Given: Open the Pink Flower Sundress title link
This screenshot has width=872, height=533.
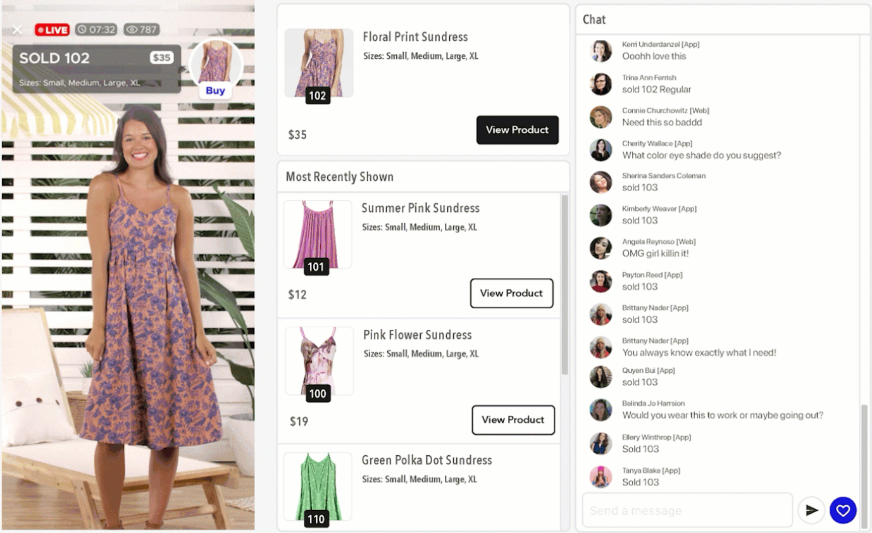Looking at the screenshot, I should [x=417, y=335].
